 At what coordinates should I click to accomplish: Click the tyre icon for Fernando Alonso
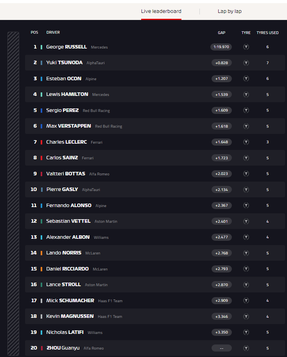(246, 206)
